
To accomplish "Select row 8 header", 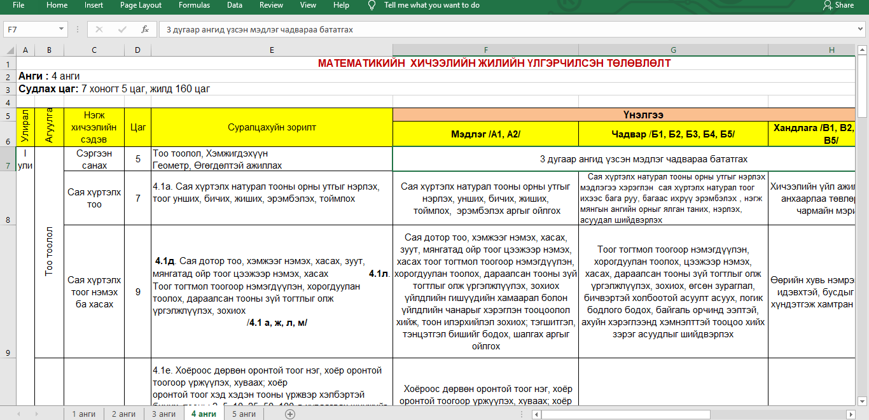I will point(8,220).
